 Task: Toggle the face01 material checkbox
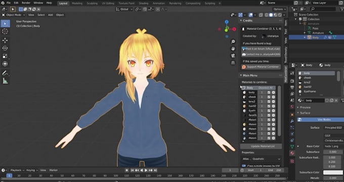269,115
